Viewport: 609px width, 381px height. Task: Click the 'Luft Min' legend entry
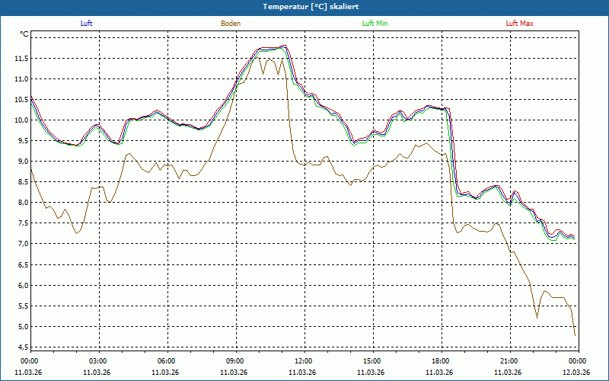click(x=375, y=24)
